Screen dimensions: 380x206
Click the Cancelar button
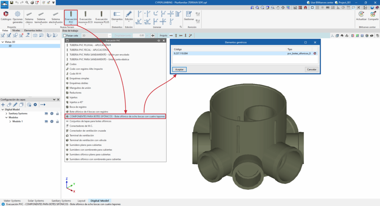coord(312,69)
